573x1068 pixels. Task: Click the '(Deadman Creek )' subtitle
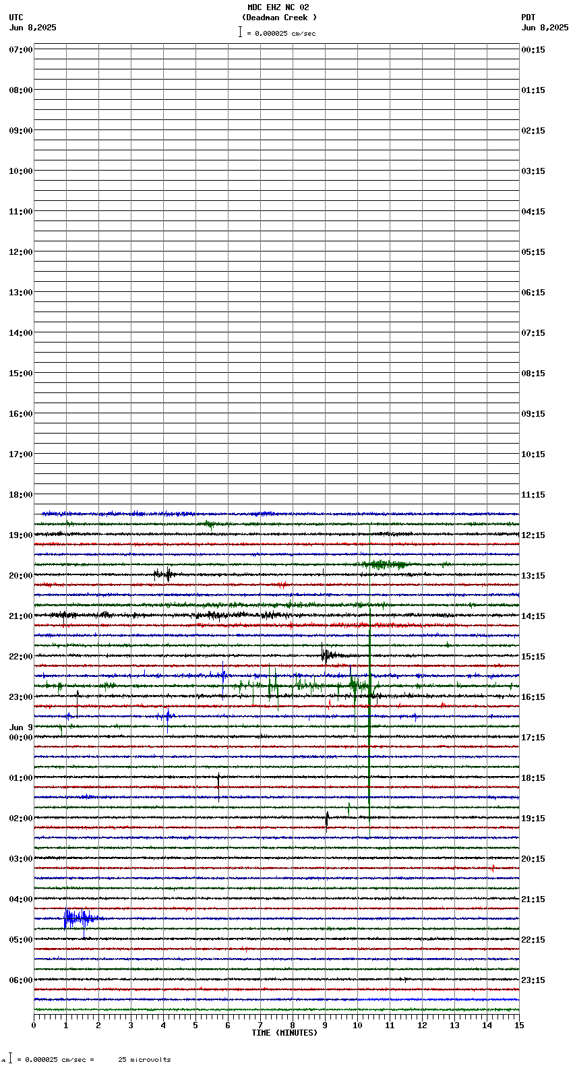tap(279, 18)
